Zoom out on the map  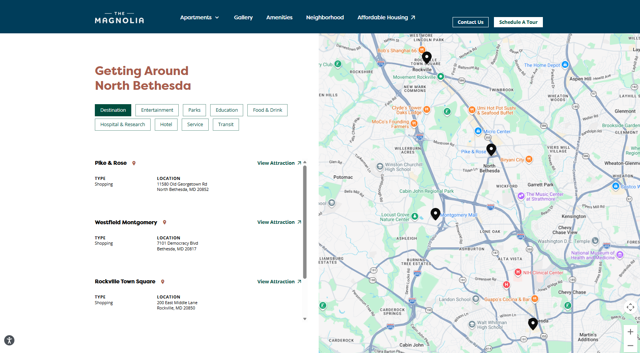631,345
